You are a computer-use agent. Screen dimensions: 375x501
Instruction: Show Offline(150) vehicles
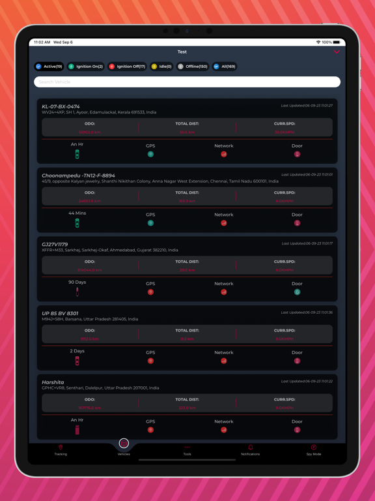pyautogui.click(x=193, y=67)
